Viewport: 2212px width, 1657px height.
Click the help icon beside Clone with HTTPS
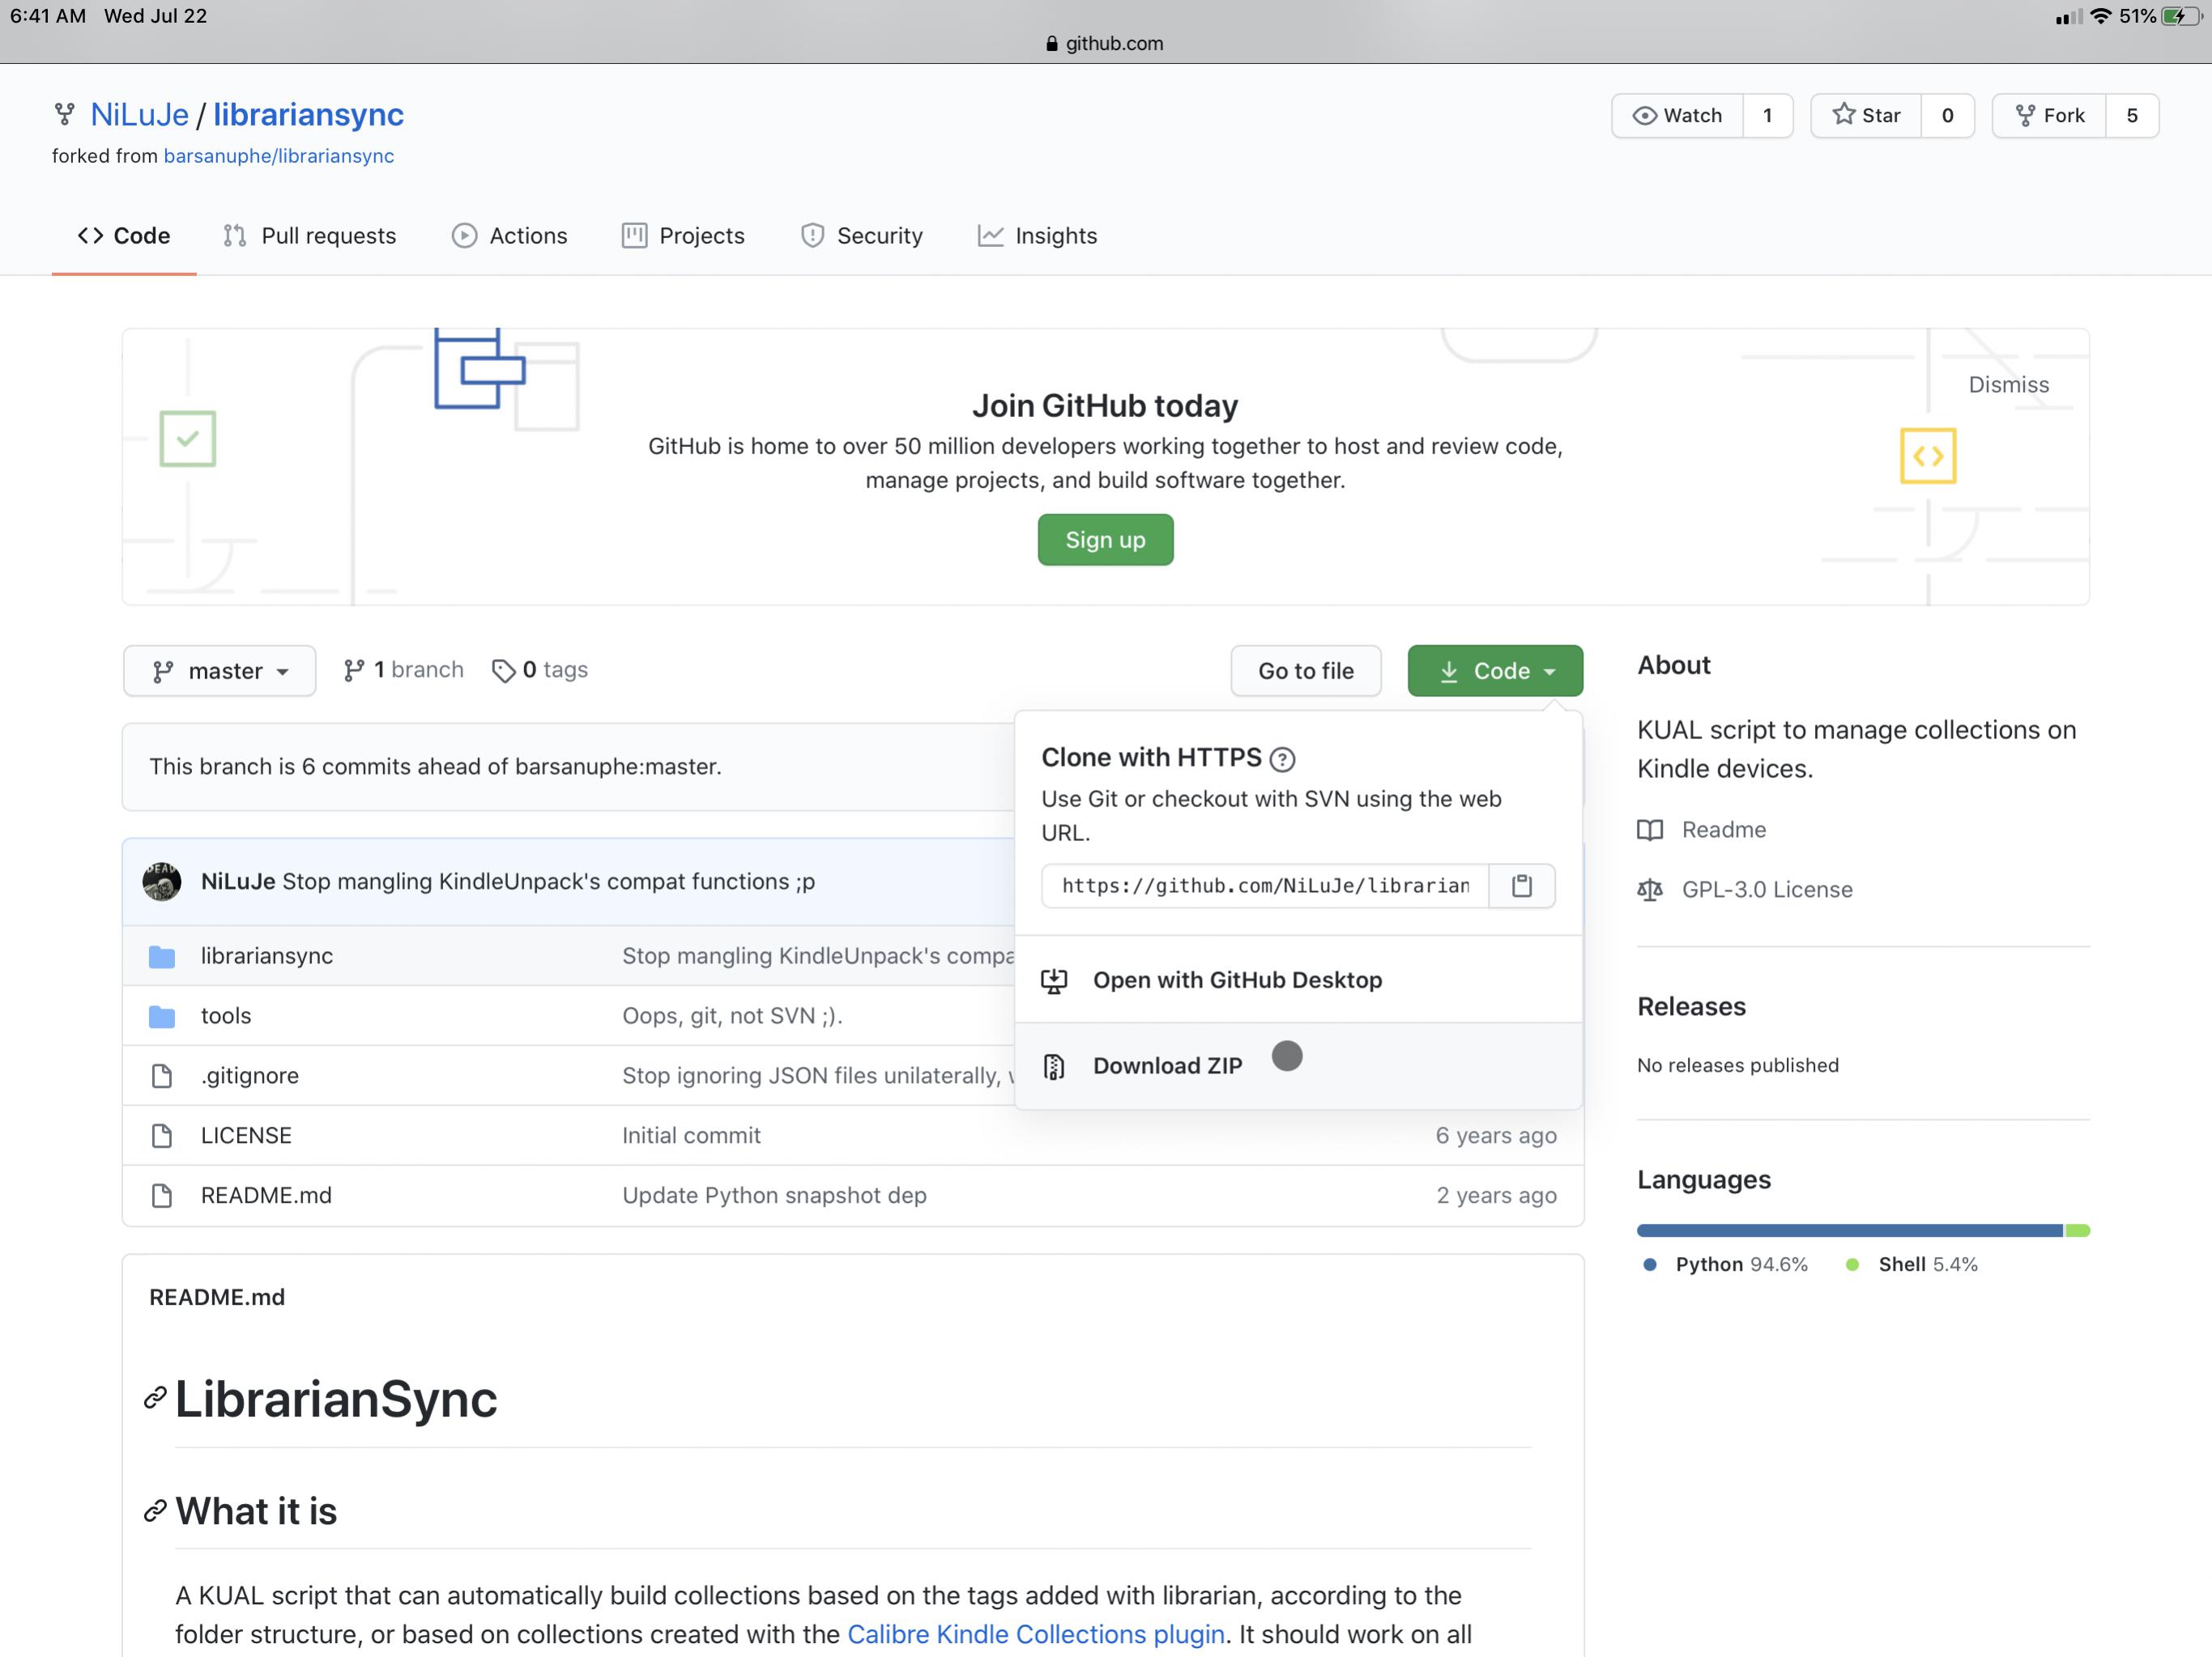pyautogui.click(x=1282, y=759)
